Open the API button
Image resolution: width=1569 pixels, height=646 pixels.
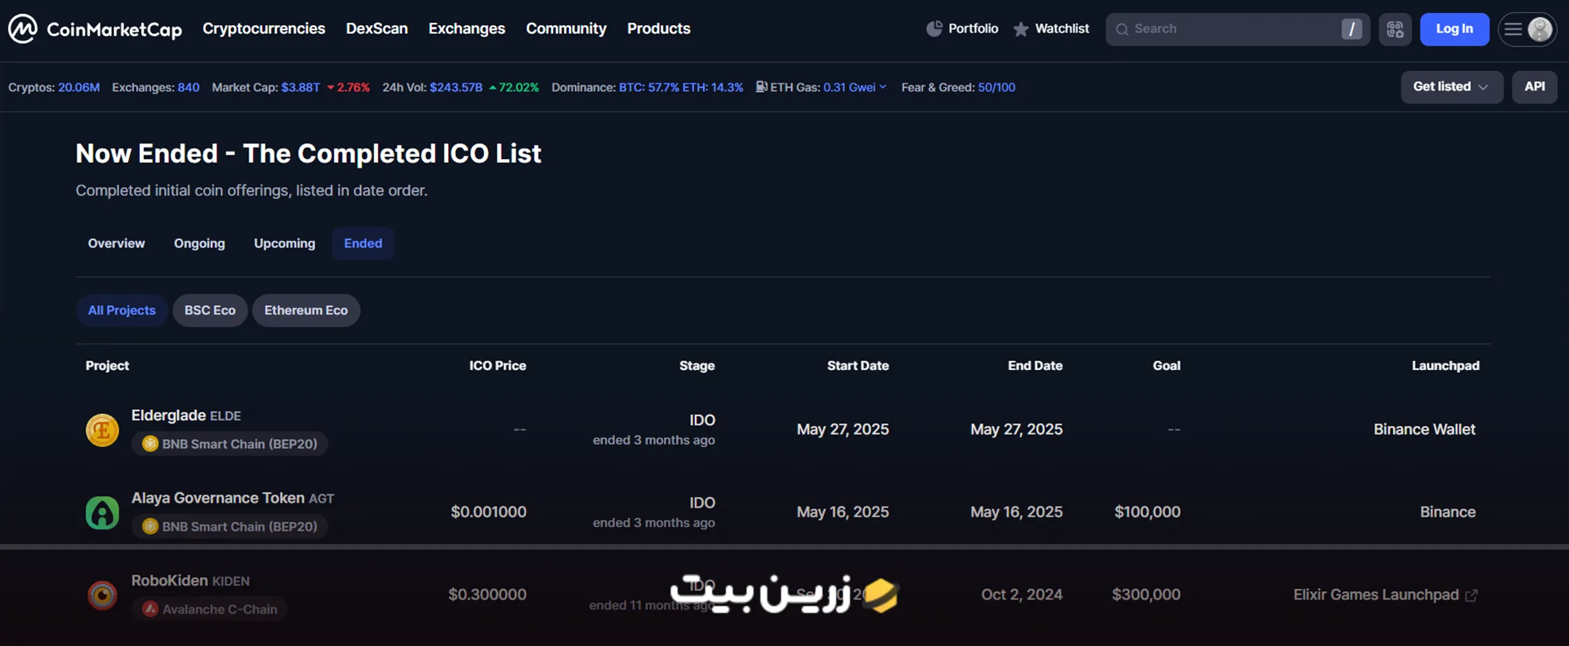[1535, 87]
